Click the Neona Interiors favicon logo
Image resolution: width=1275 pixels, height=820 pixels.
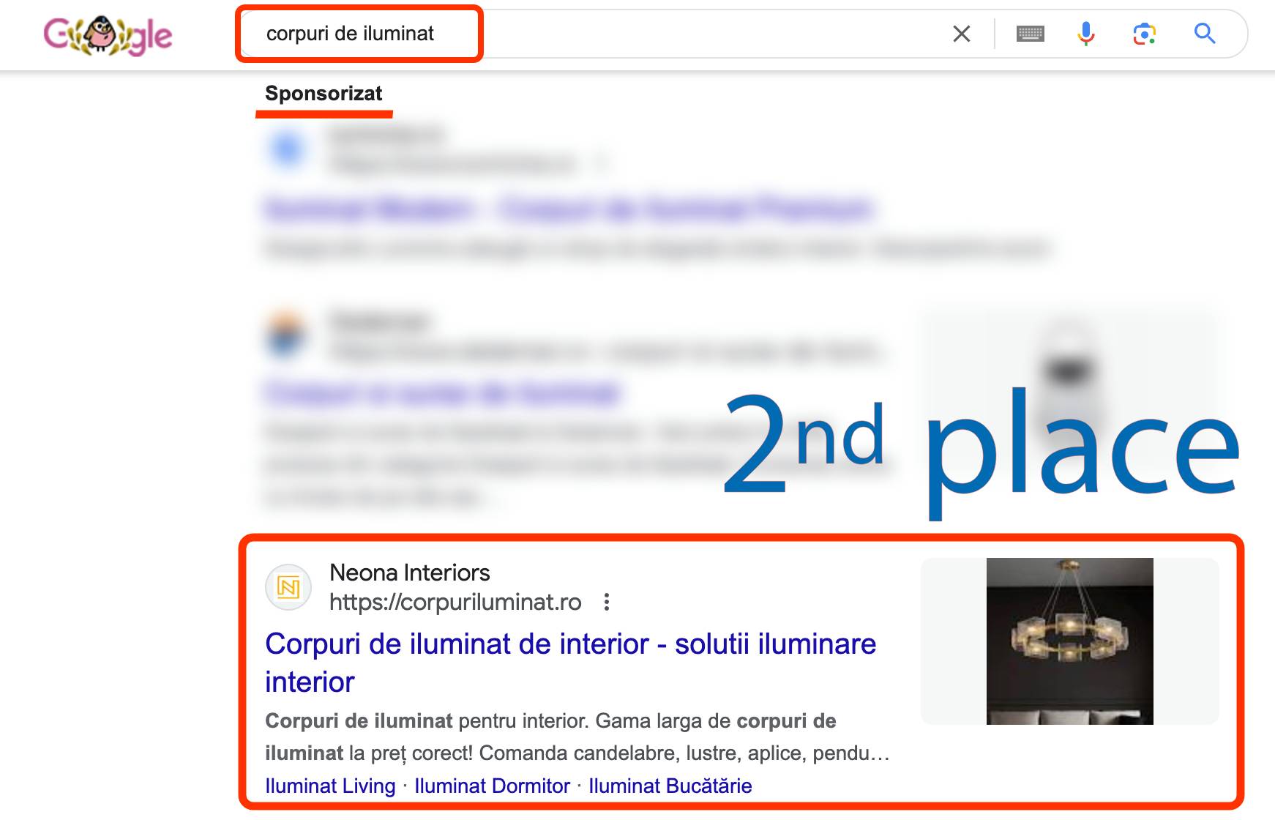click(x=288, y=587)
